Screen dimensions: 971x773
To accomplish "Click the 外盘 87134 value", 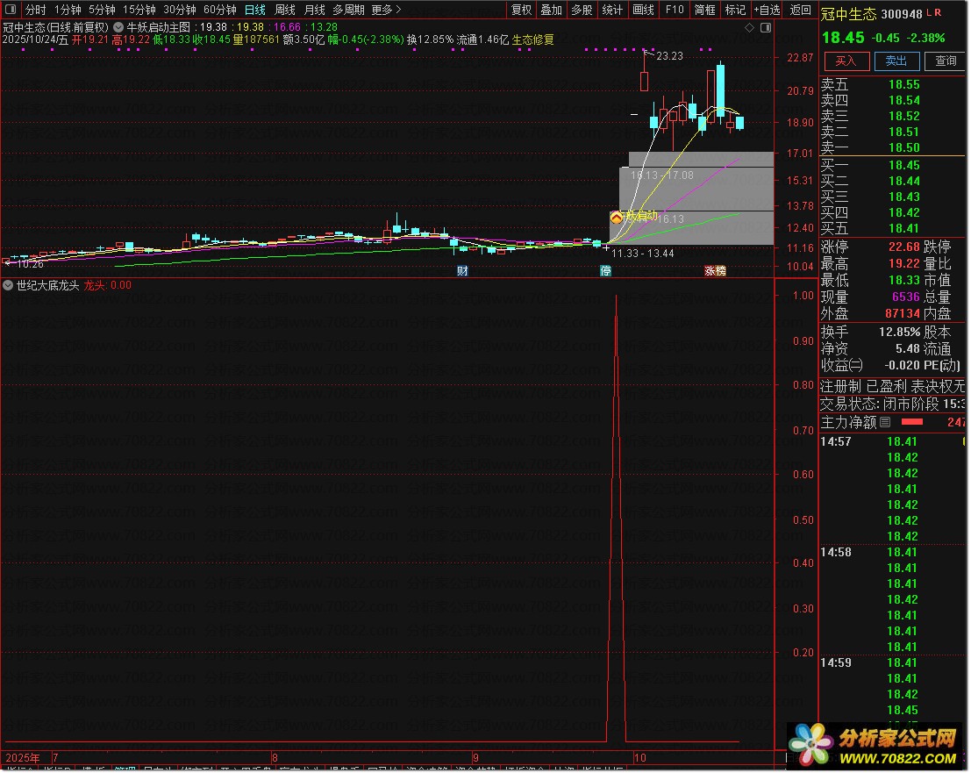I will pyautogui.click(x=903, y=314).
